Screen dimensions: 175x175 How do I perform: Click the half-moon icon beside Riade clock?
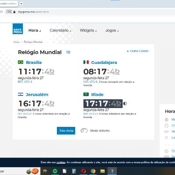coord(125,104)
